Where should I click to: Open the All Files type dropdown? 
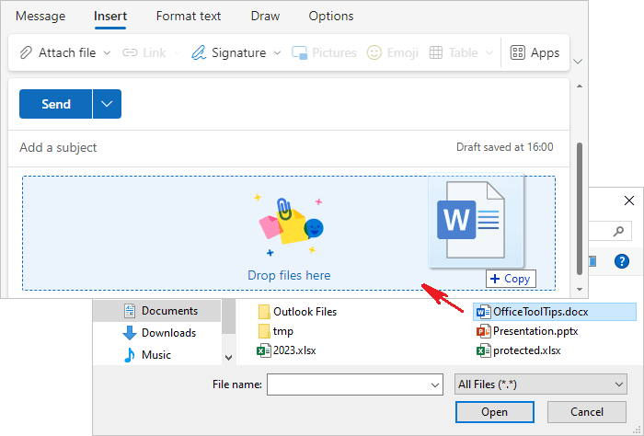(x=541, y=384)
